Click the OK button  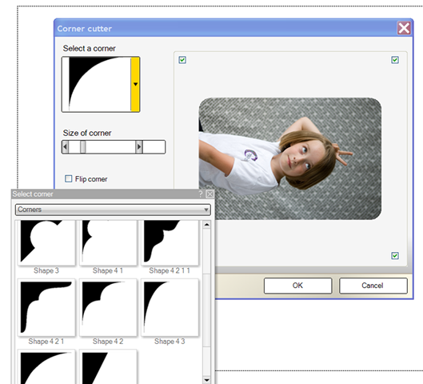click(x=297, y=286)
